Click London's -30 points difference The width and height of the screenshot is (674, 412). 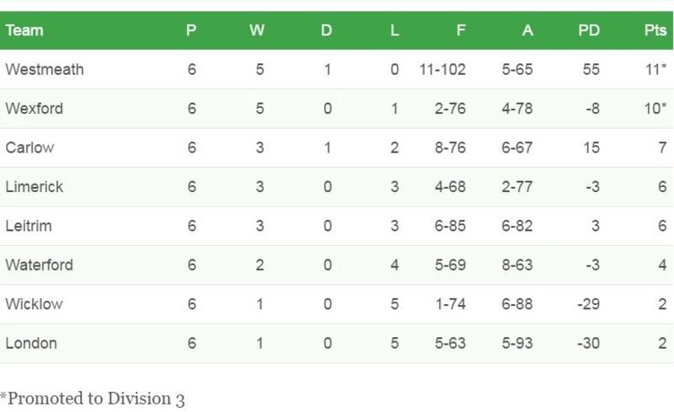(x=588, y=343)
